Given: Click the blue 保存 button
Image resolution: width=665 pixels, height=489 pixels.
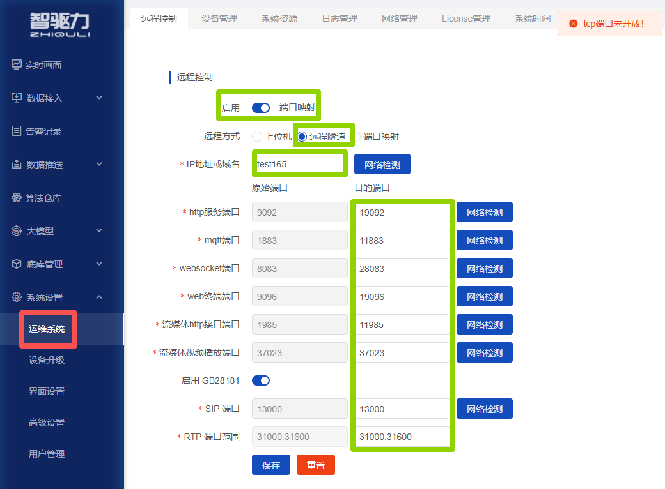Looking at the screenshot, I should click(271, 465).
